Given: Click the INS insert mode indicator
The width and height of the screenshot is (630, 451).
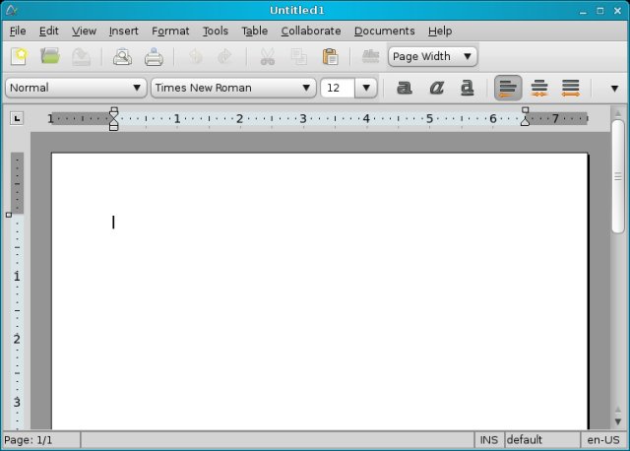Looking at the screenshot, I should pyautogui.click(x=488, y=440).
